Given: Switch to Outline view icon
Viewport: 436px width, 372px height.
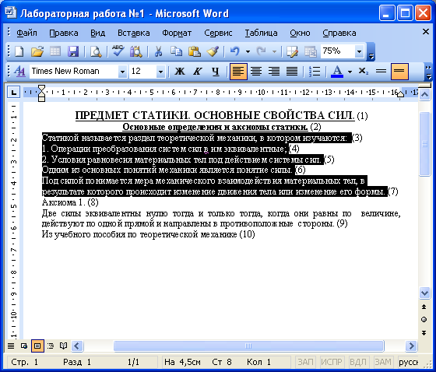Looking at the screenshot, I should [51, 346].
